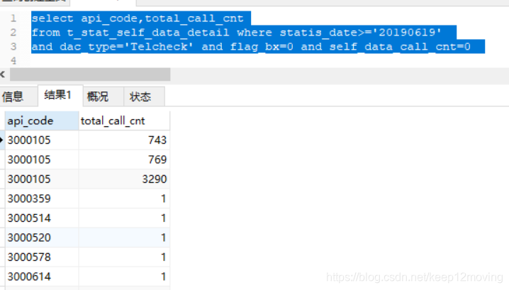Click line number 4 in the editor gutter
509x290 pixels.
click(13, 61)
